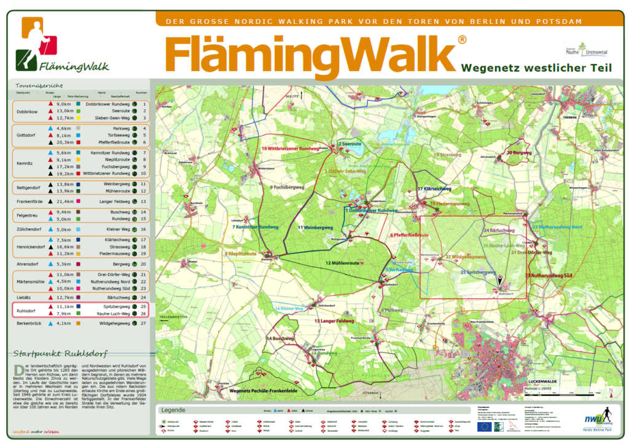Click the Nuthe Urstromtal logo
The image size is (629, 446).
click(585, 50)
